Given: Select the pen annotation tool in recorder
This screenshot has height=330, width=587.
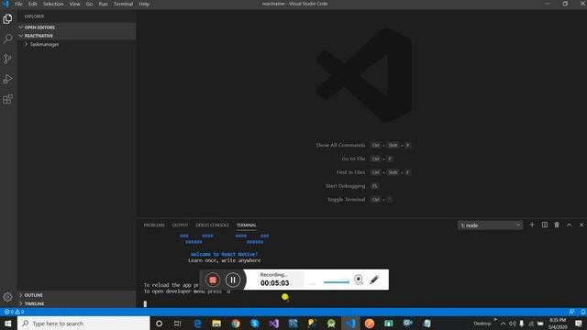Looking at the screenshot, I should (x=374, y=280).
